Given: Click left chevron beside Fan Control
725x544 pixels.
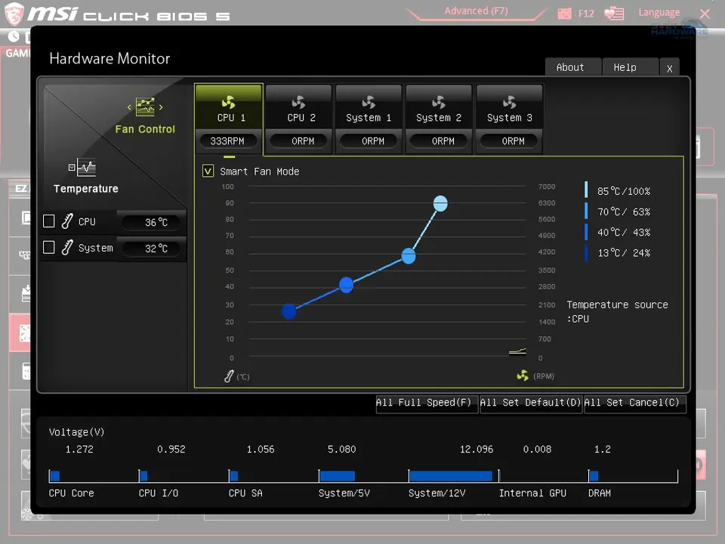Looking at the screenshot, I should pyautogui.click(x=129, y=107).
